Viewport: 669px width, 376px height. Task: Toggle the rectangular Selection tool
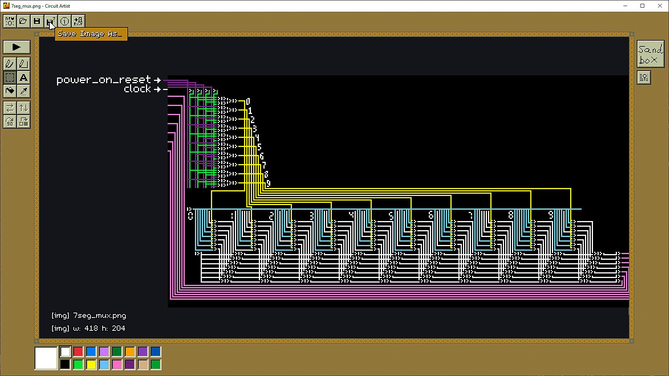10,77
